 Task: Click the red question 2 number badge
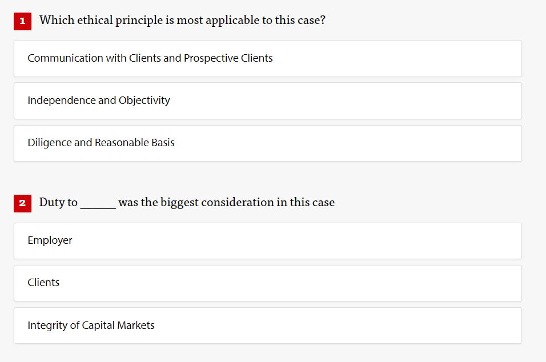pos(22,203)
